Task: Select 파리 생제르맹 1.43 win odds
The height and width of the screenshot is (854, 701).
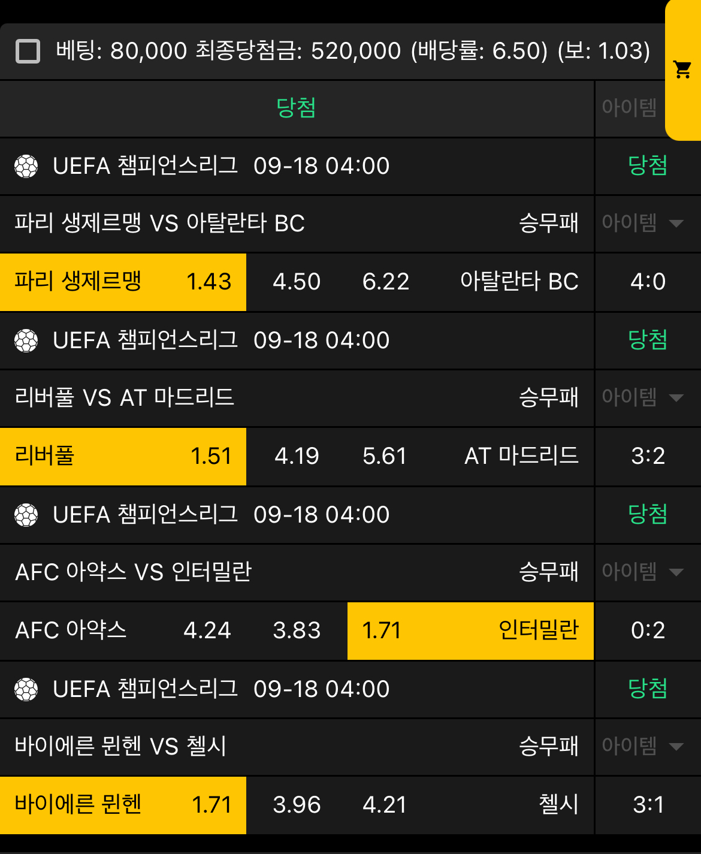Action: tap(123, 282)
